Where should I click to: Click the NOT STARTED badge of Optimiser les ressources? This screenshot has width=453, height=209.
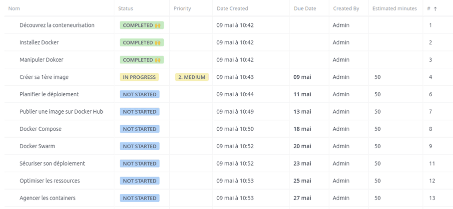pos(139,181)
